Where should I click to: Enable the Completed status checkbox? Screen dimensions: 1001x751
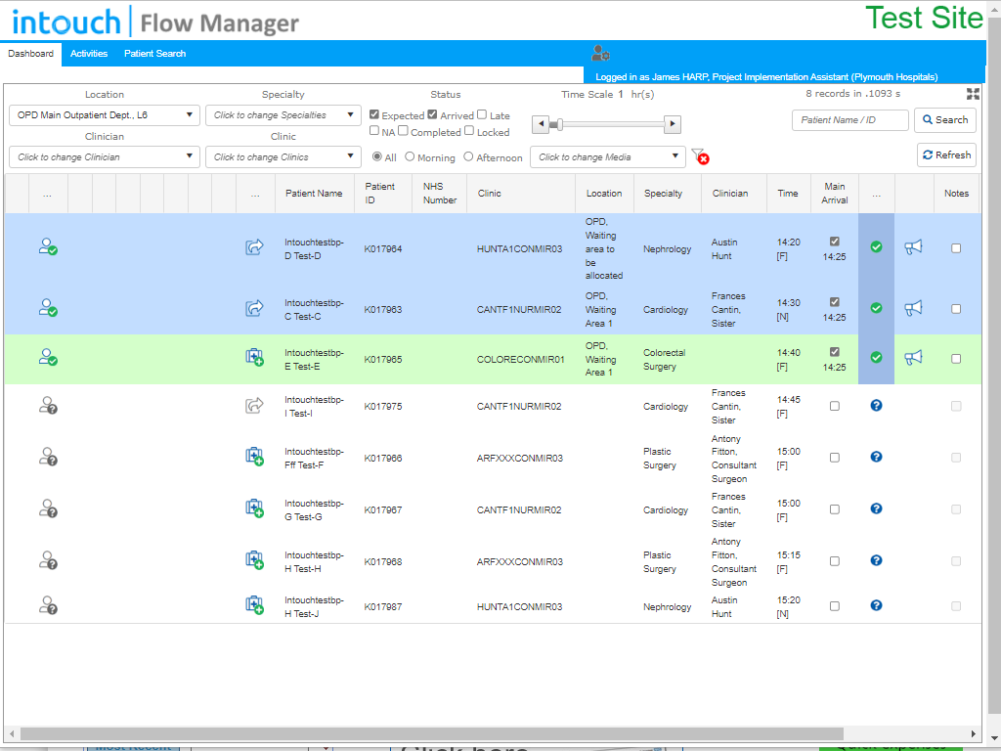[403, 131]
